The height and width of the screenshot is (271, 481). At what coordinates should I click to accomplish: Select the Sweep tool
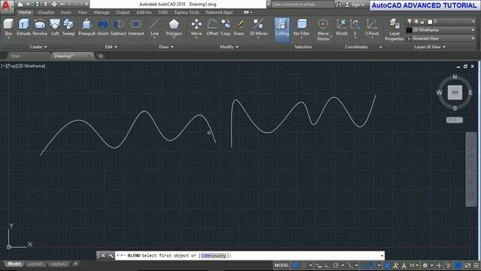[x=68, y=27]
